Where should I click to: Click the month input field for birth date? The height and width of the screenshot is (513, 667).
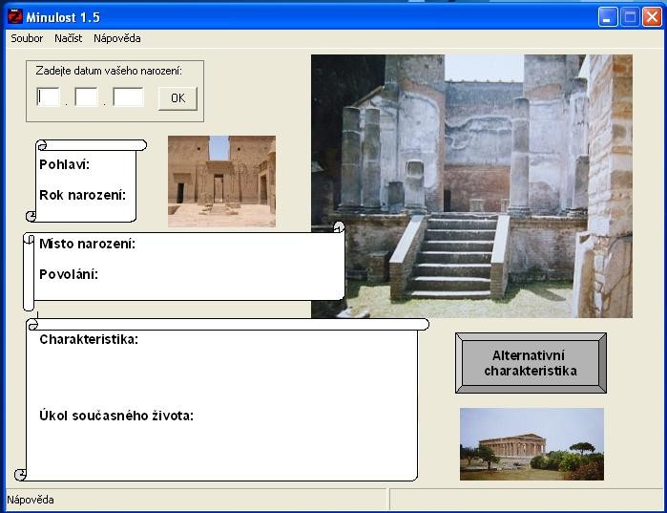coord(86,97)
